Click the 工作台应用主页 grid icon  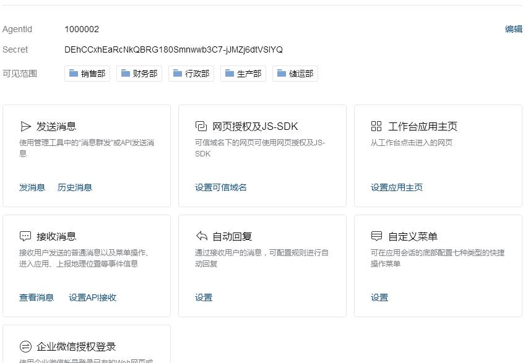click(x=376, y=127)
